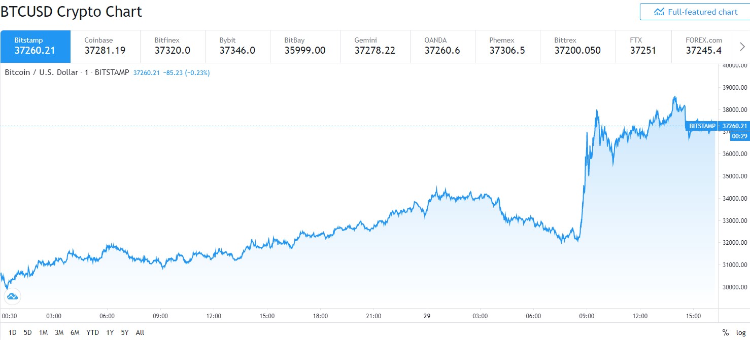Switch to the Bitfinex exchange tab

(x=173, y=46)
